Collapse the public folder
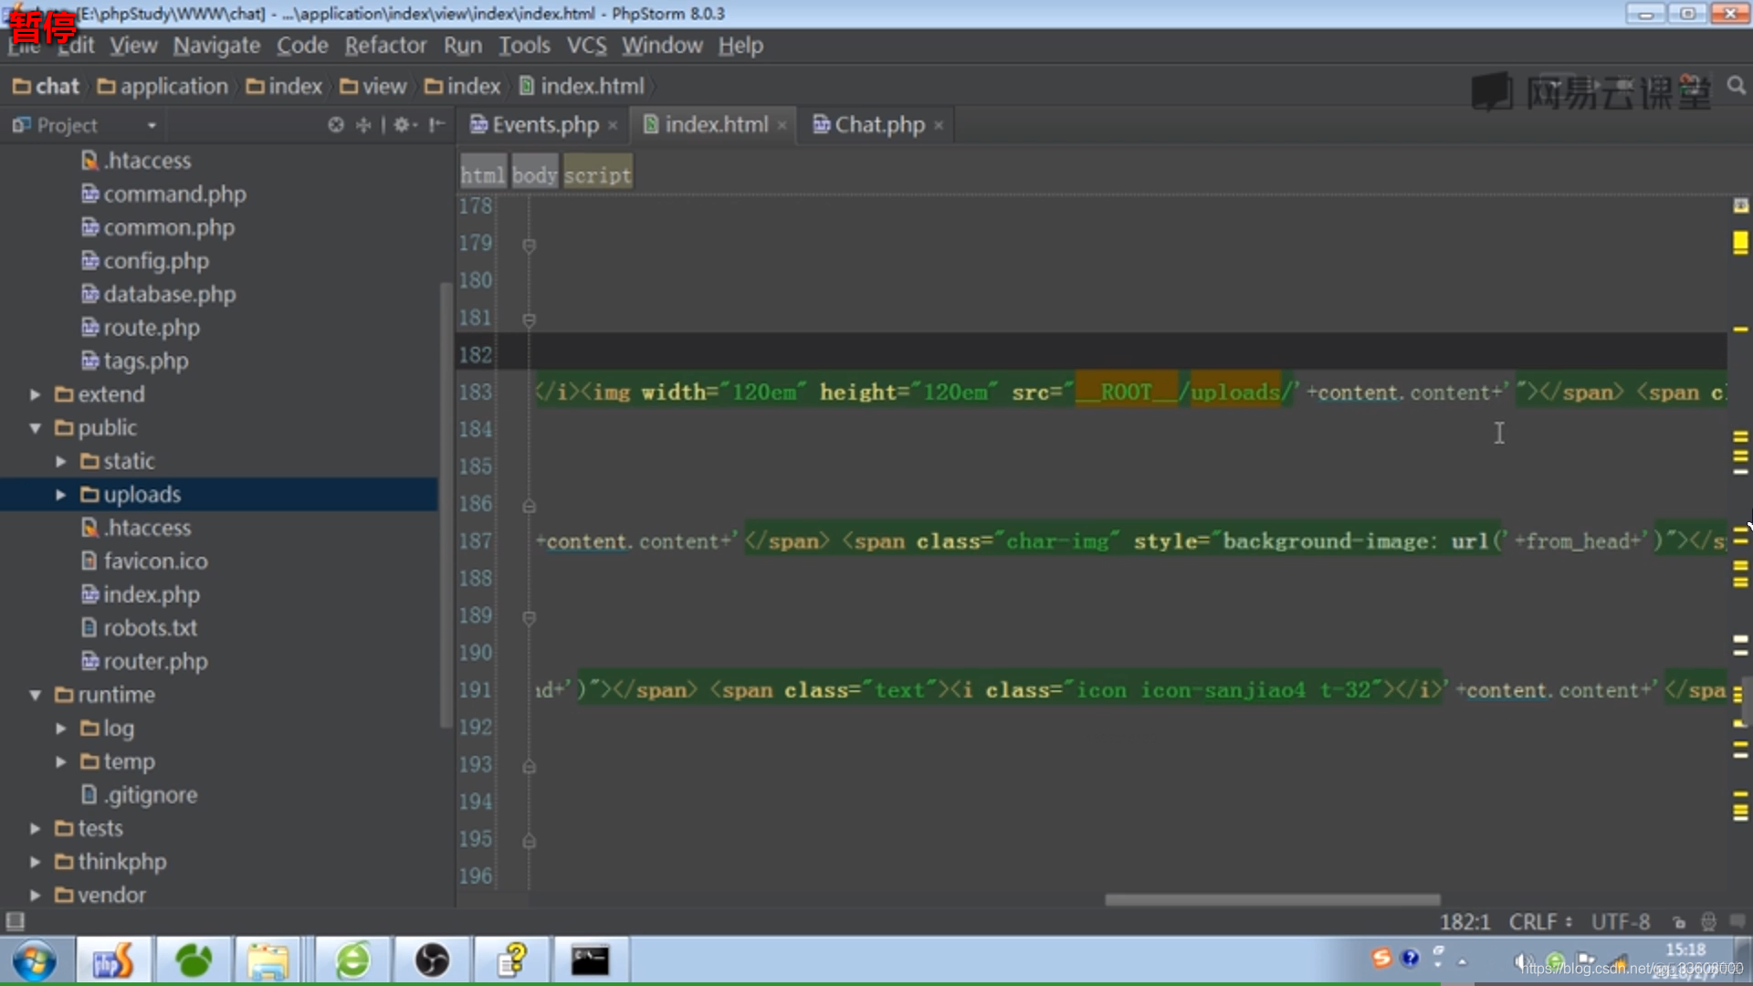The image size is (1753, 986). pos(35,428)
